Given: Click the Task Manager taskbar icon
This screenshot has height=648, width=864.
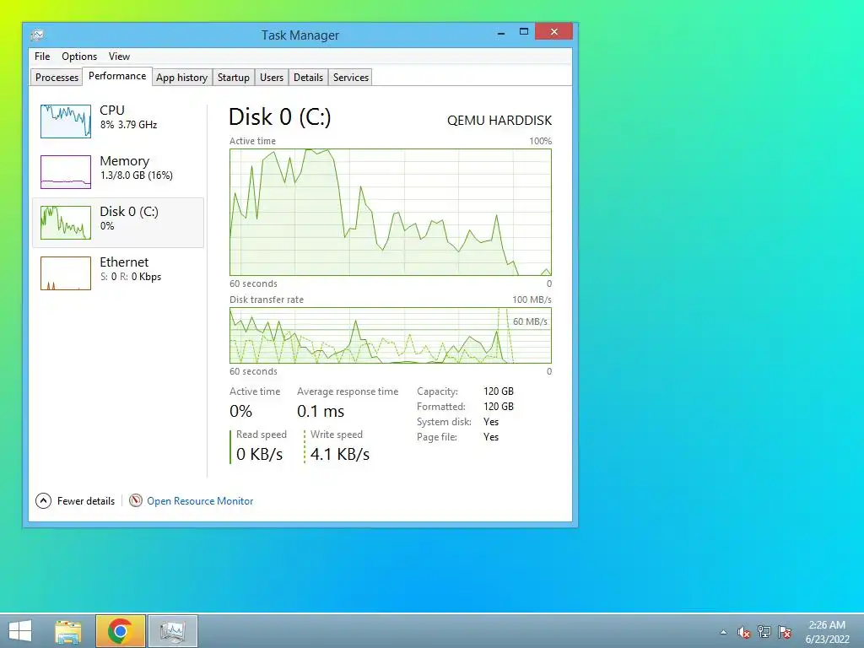Looking at the screenshot, I should click(x=173, y=631).
